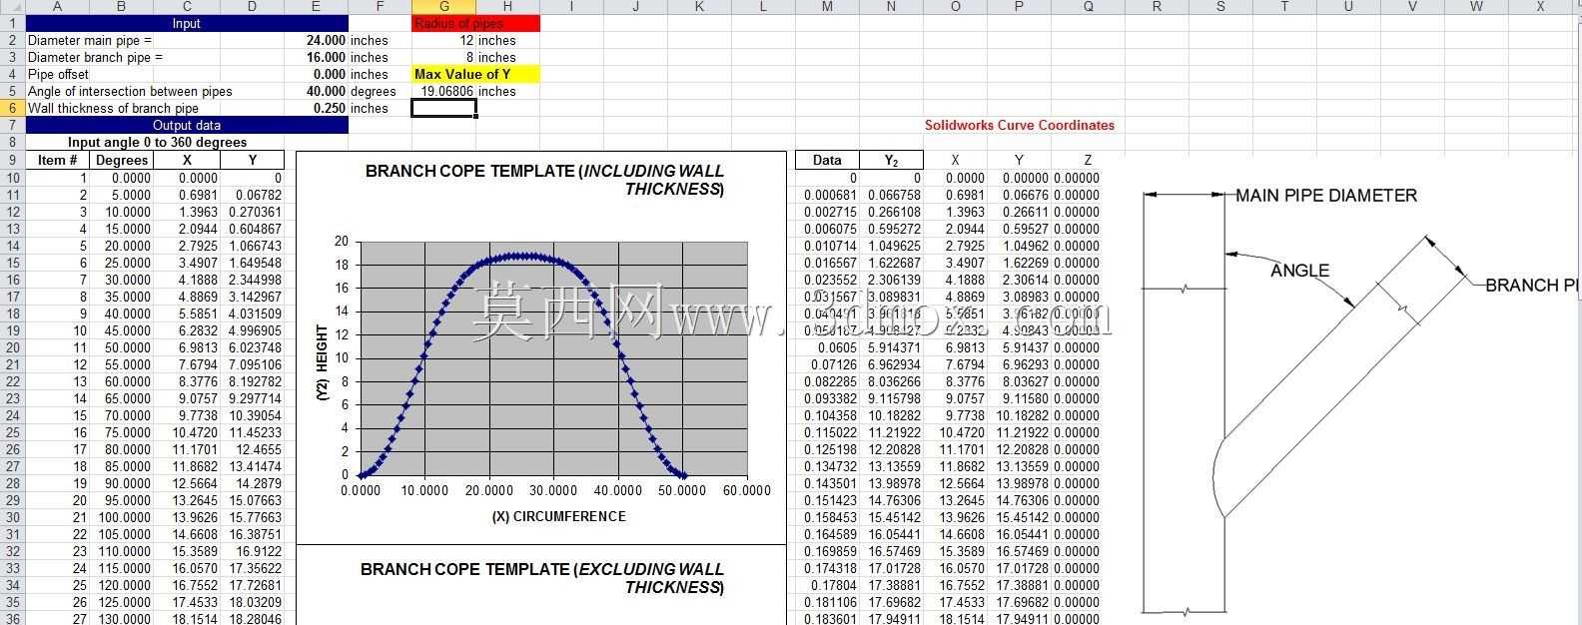Select the wall thickness value 0.250
1582x625 pixels.
click(316, 109)
